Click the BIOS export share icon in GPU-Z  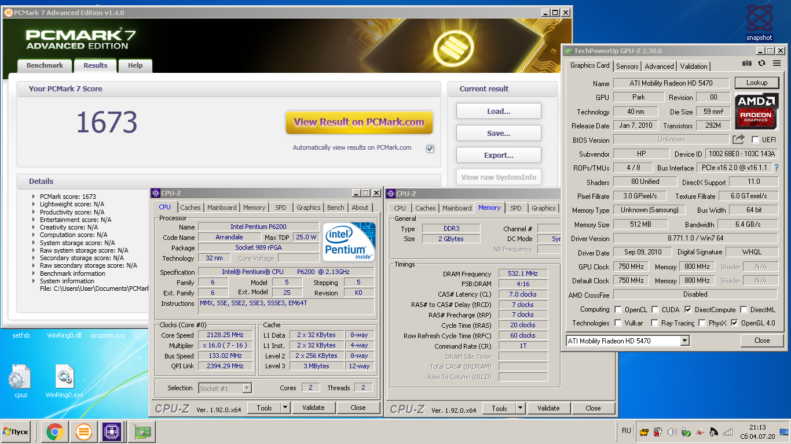[738, 139]
